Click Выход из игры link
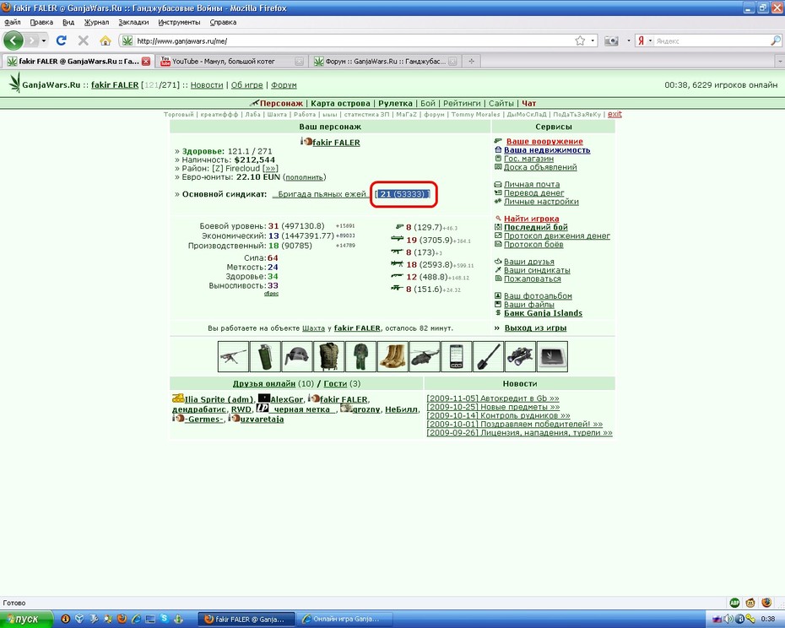The width and height of the screenshot is (785, 628). [x=535, y=328]
